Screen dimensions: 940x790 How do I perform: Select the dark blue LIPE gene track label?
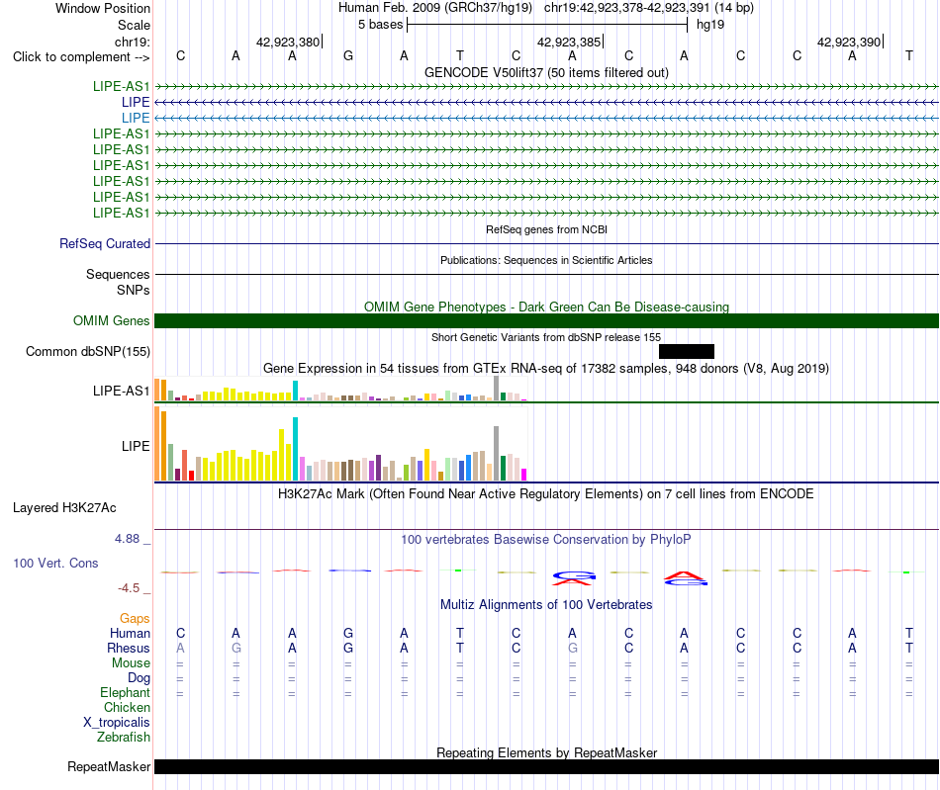click(136, 102)
